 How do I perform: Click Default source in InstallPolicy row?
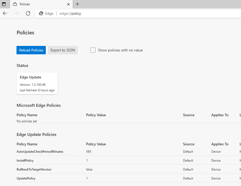188,160
